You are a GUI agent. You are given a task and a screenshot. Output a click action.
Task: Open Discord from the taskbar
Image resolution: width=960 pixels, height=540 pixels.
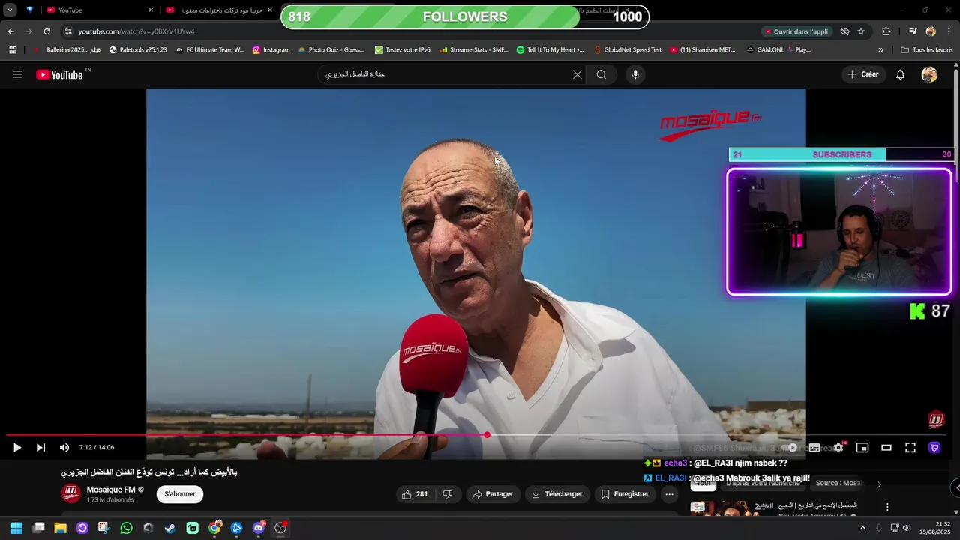coord(259,528)
